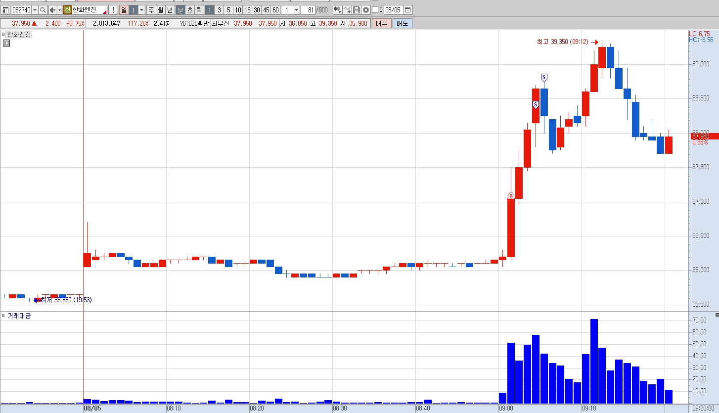Open the grid table icon below chart title
Viewport: 719px width, 413px height.
pyautogui.click(x=6, y=43)
